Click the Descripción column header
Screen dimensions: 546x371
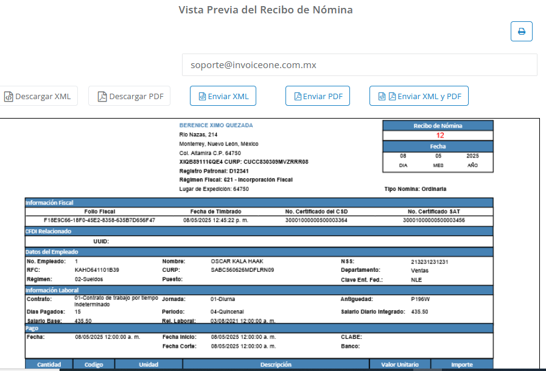click(276, 365)
